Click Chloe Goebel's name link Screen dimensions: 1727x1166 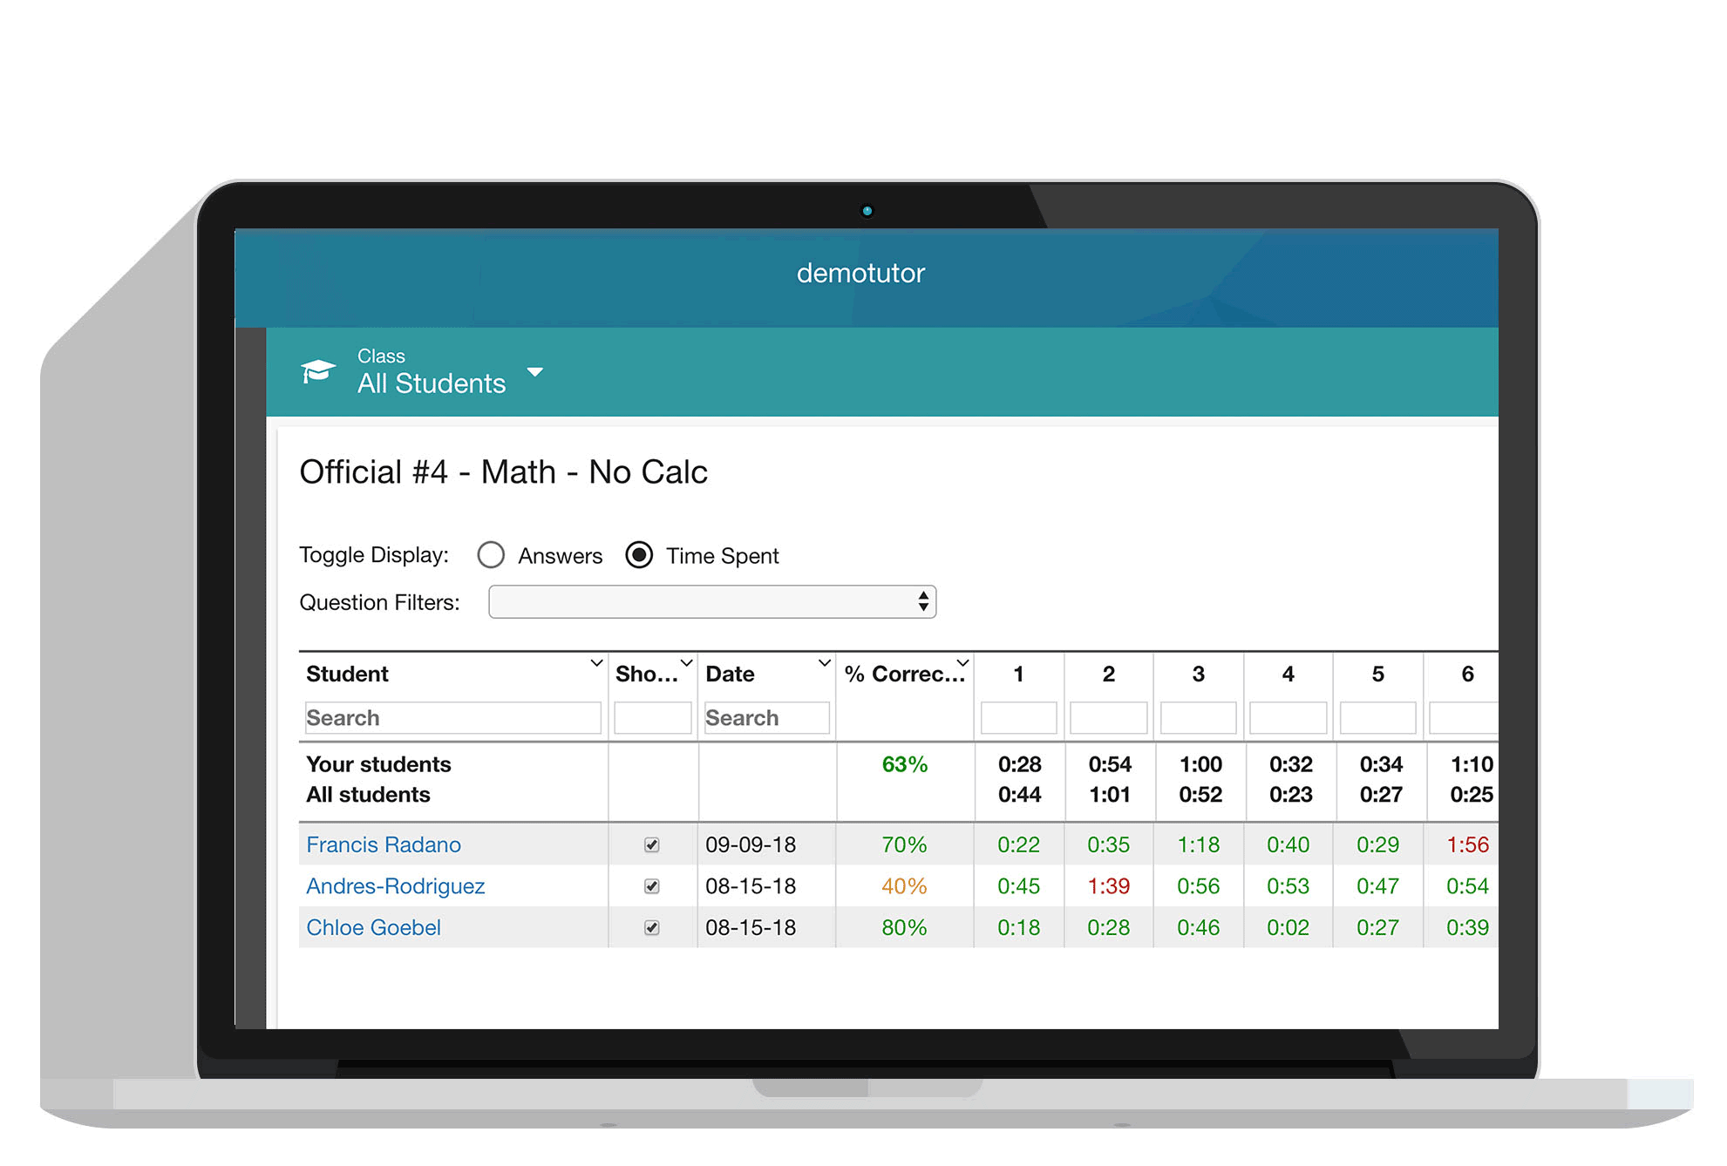pyautogui.click(x=373, y=927)
